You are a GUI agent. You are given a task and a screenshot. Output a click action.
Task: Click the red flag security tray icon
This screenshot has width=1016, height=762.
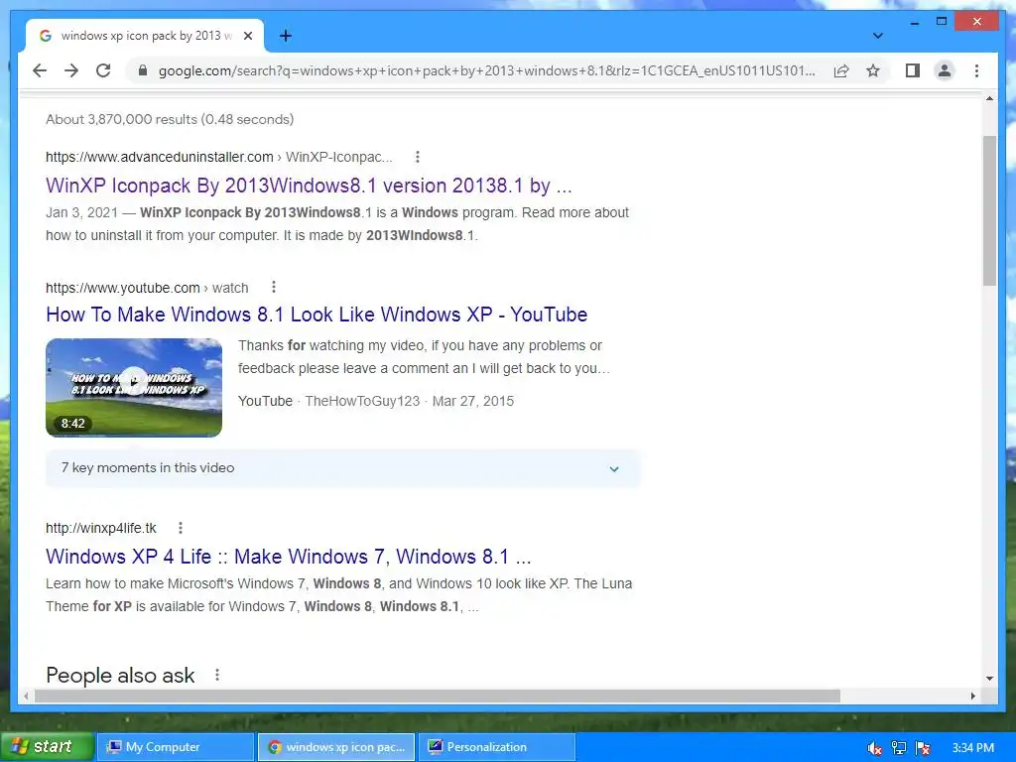coord(923,748)
